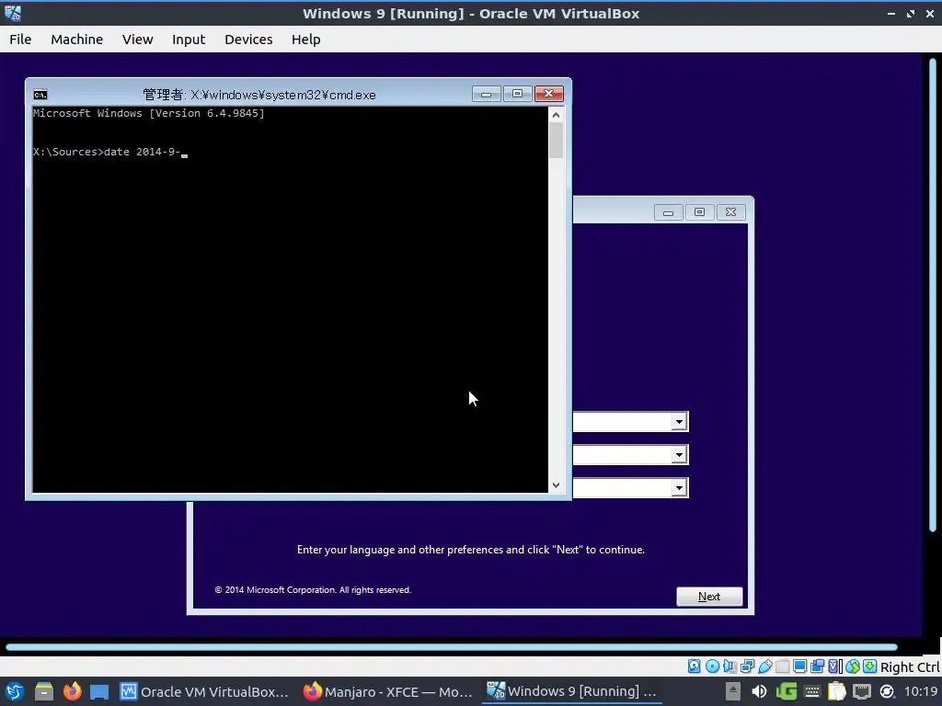The height and width of the screenshot is (706, 942).
Task: Click the optical disc status icon
Action: point(712,666)
